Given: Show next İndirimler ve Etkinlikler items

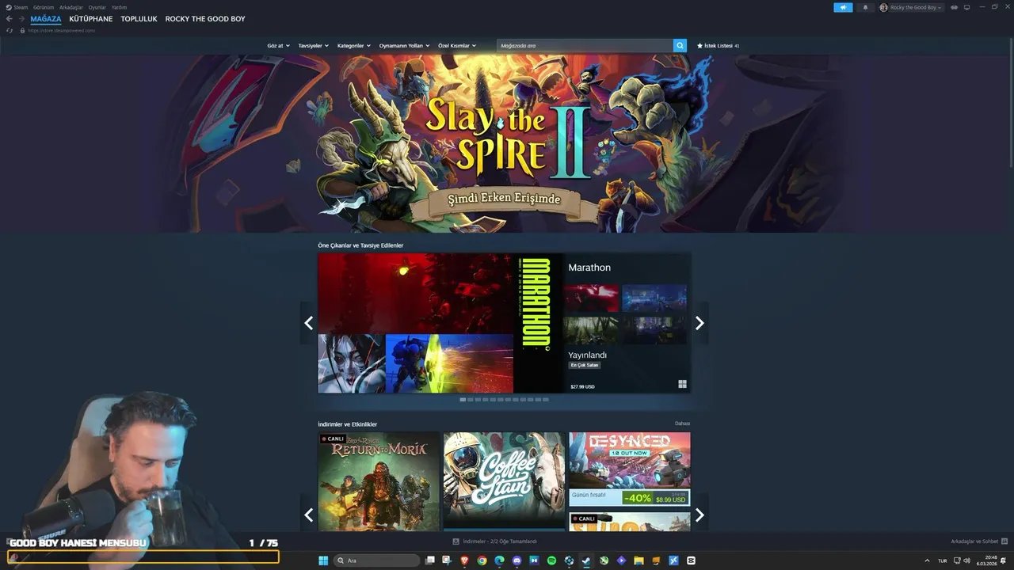Looking at the screenshot, I should click(x=700, y=515).
